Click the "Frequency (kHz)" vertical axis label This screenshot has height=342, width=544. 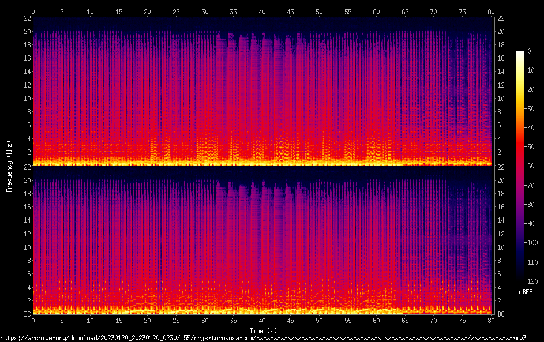[9, 166]
